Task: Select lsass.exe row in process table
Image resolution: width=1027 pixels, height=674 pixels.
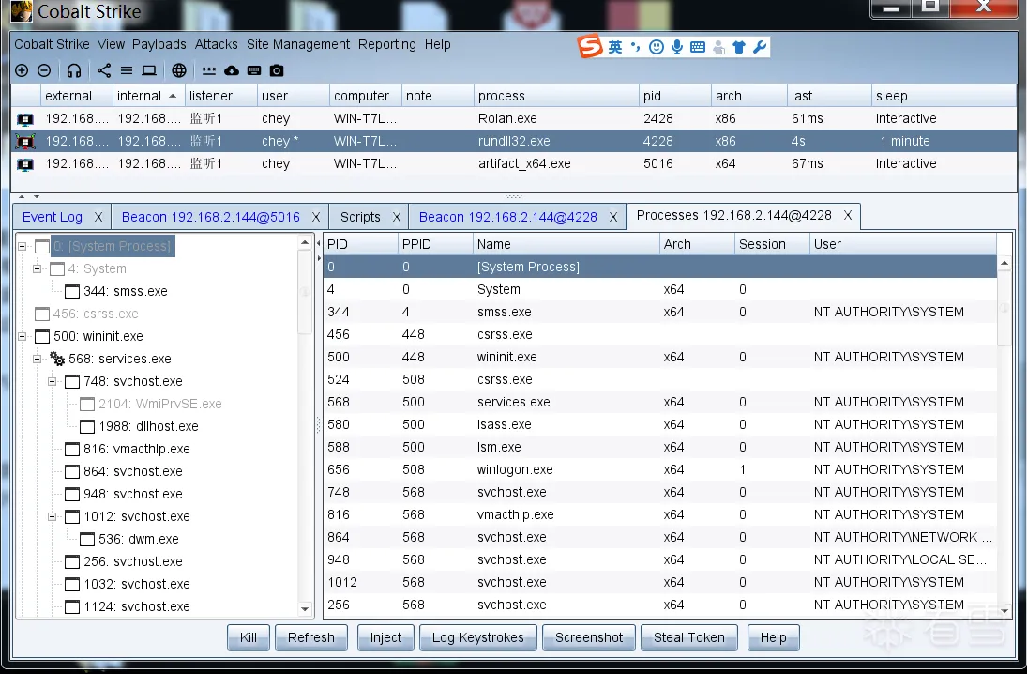Action: click(x=660, y=425)
